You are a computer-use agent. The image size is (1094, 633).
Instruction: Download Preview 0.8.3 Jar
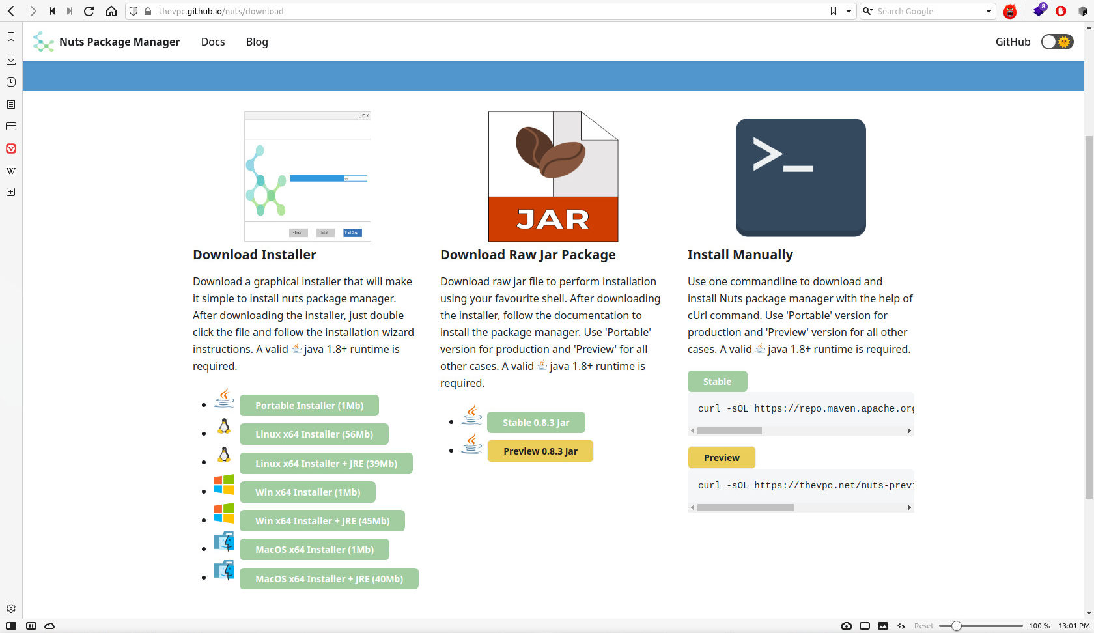pyautogui.click(x=540, y=451)
